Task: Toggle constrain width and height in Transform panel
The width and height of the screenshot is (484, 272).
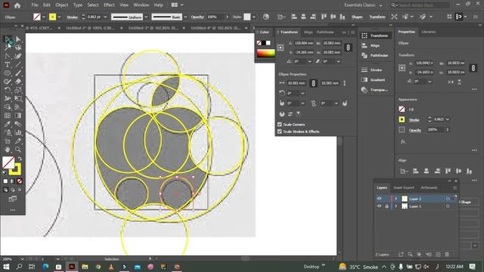Action: tap(348, 48)
